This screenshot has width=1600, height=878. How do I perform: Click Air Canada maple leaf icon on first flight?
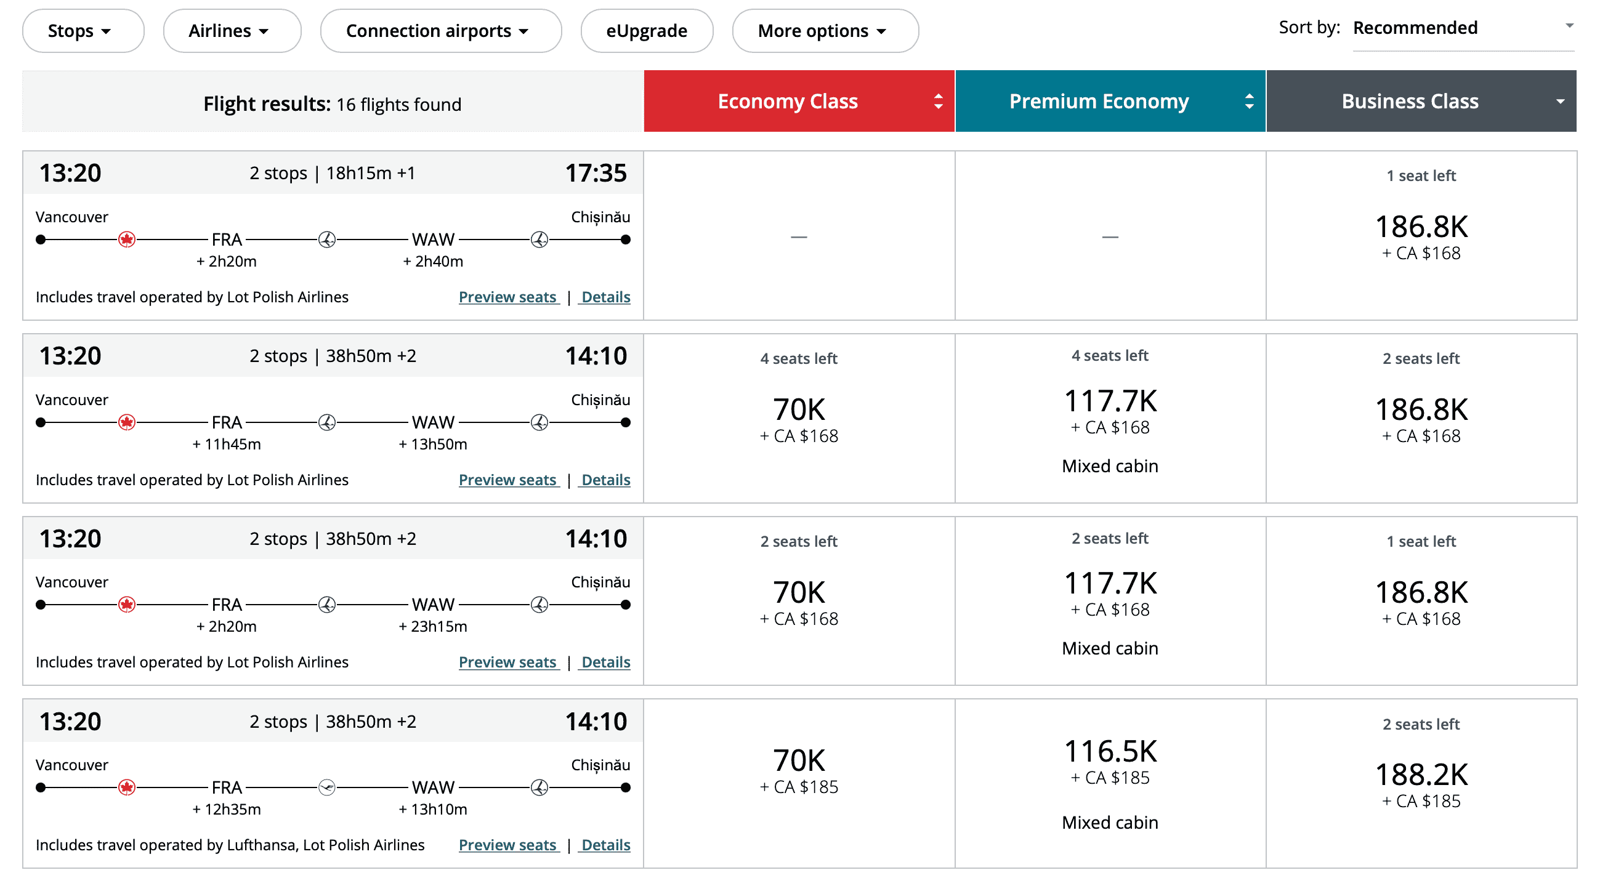coord(127,240)
